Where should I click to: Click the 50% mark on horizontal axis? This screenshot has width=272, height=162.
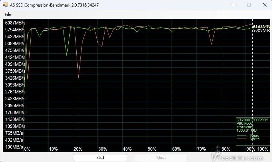tap(152, 149)
